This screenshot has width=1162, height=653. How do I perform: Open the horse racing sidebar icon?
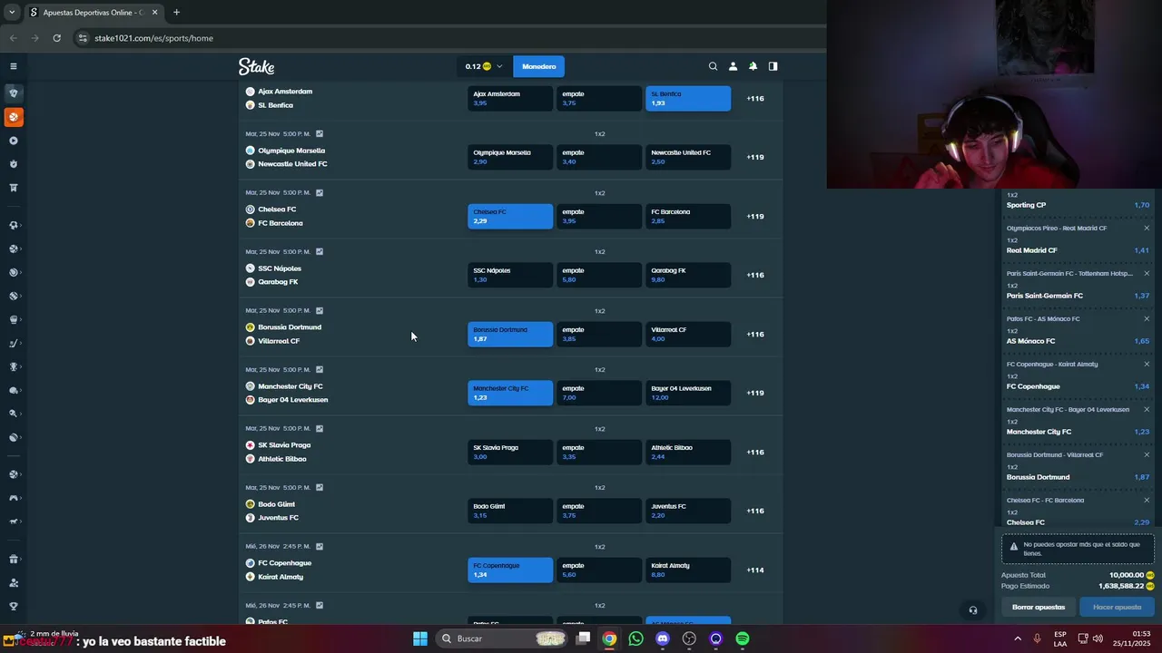pyautogui.click(x=13, y=521)
